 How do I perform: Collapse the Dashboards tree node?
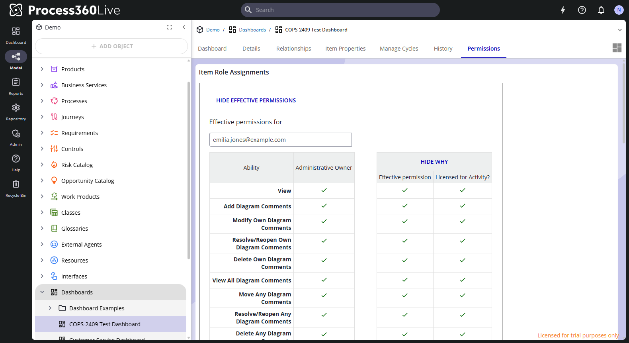(x=42, y=292)
